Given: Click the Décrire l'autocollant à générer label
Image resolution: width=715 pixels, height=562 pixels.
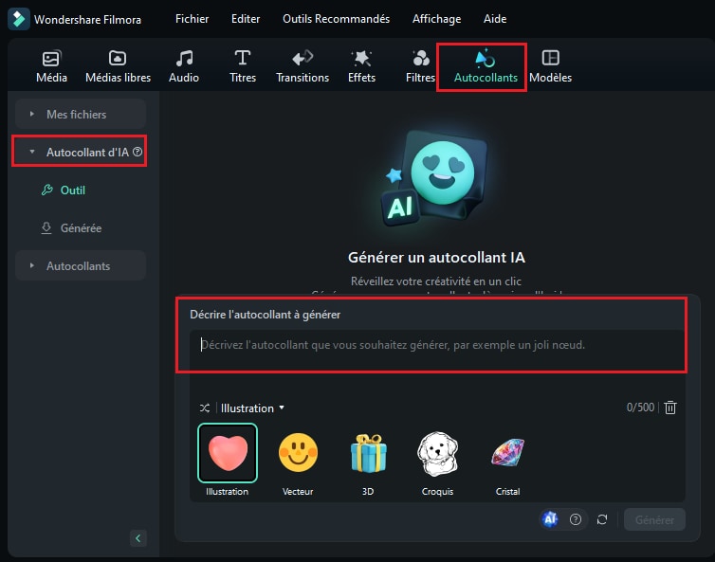Looking at the screenshot, I should coord(265,315).
